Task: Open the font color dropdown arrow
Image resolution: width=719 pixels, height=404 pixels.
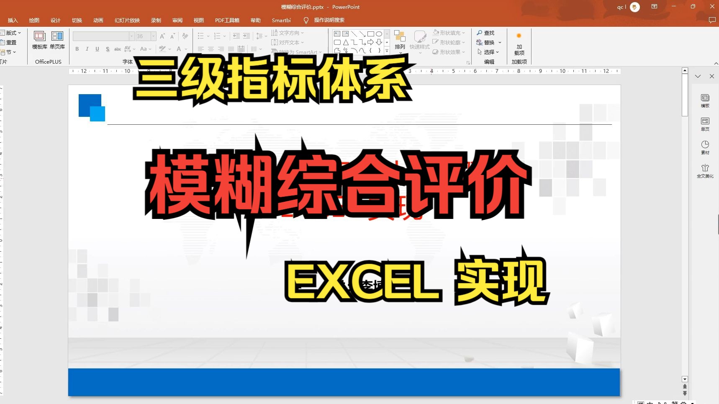Action: (186, 49)
